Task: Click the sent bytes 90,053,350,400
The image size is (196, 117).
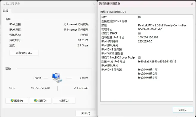Action: point(40,88)
